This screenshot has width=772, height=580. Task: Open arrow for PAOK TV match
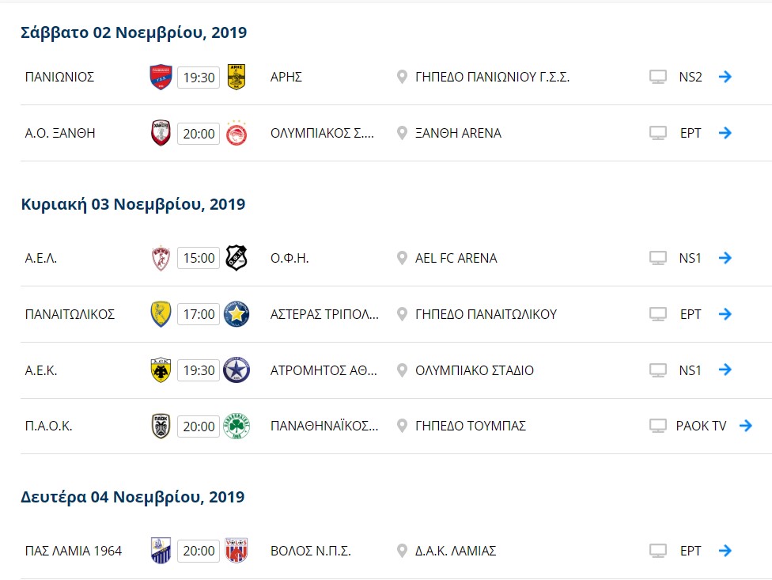coord(745,426)
